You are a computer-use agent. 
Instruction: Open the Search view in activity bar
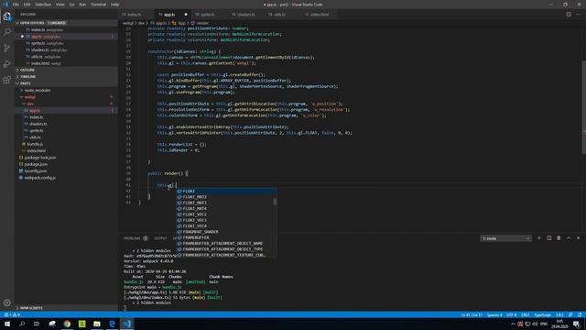click(x=7, y=32)
